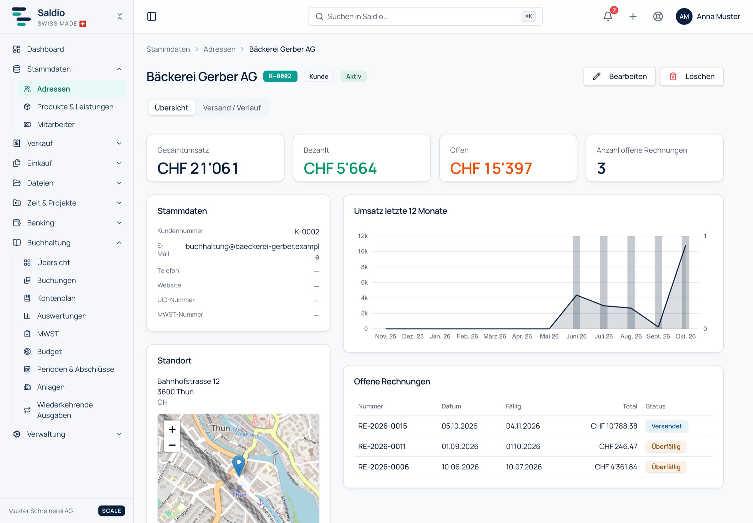Open the notifications bell
Screen dimensions: 753x523
tap(607, 16)
